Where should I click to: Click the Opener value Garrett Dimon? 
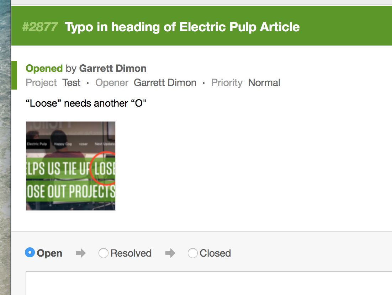(165, 83)
